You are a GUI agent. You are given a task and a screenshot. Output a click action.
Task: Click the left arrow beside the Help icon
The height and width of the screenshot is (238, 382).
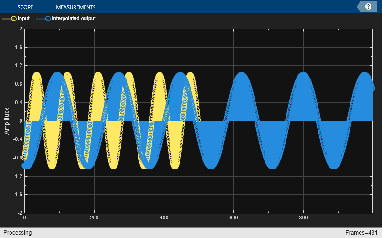click(360, 7)
